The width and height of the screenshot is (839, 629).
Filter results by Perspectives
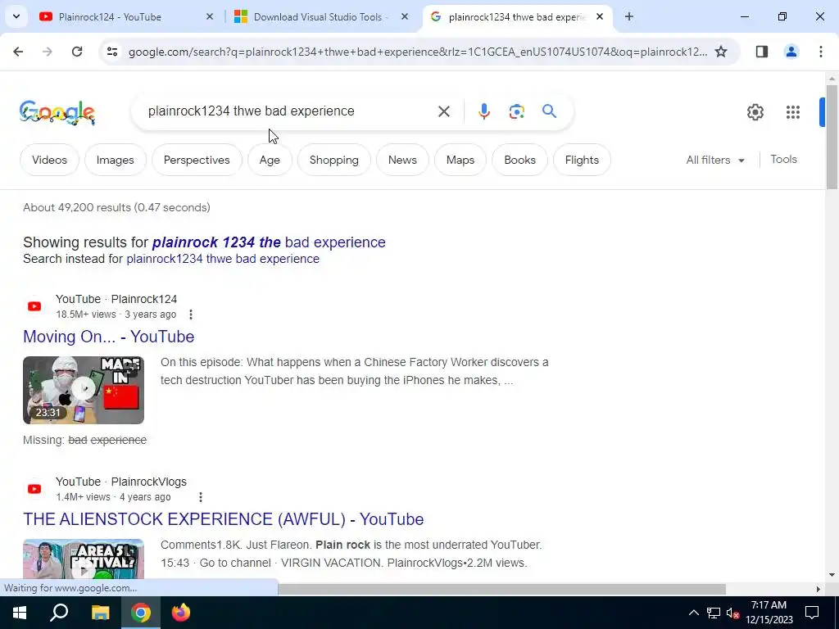coord(197,160)
